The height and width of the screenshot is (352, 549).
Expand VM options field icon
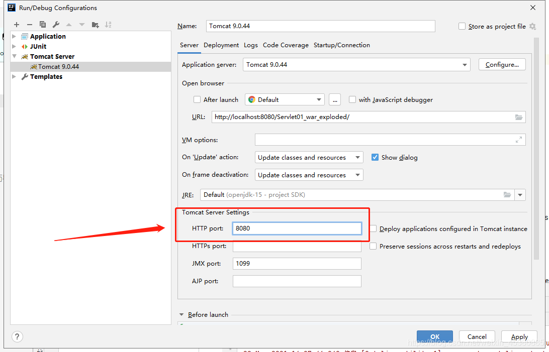[x=518, y=140]
